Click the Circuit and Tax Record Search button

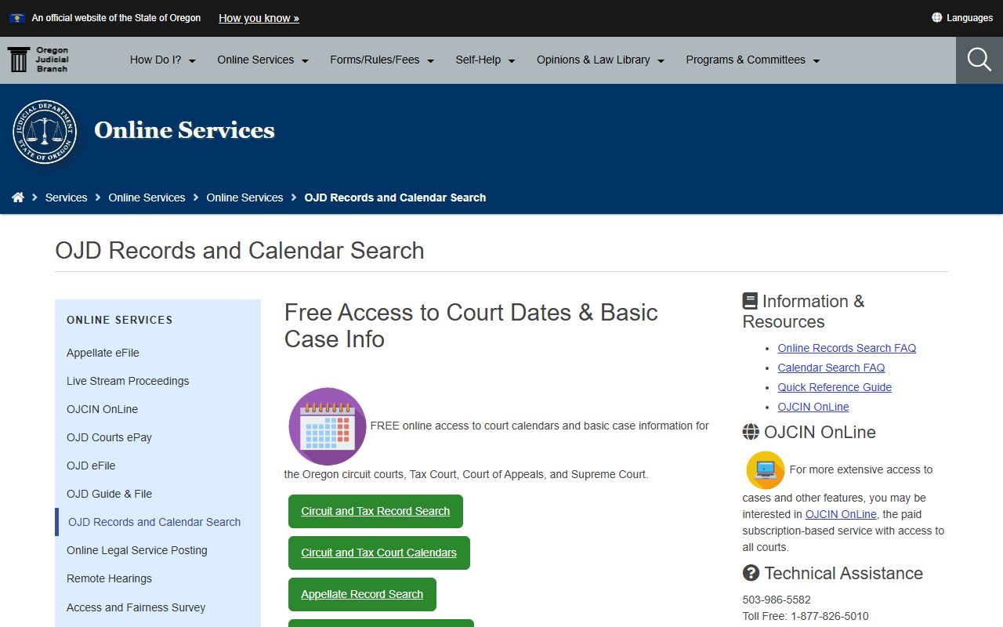pyautogui.click(x=375, y=511)
